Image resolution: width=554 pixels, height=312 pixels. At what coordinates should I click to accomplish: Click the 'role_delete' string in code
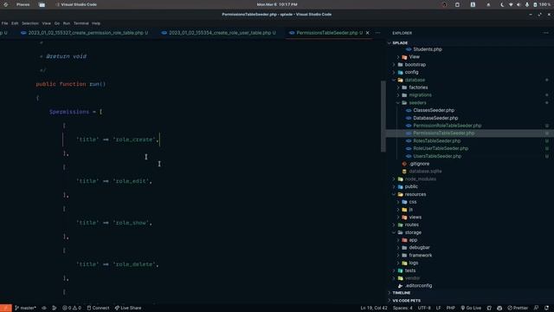tap(134, 264)
